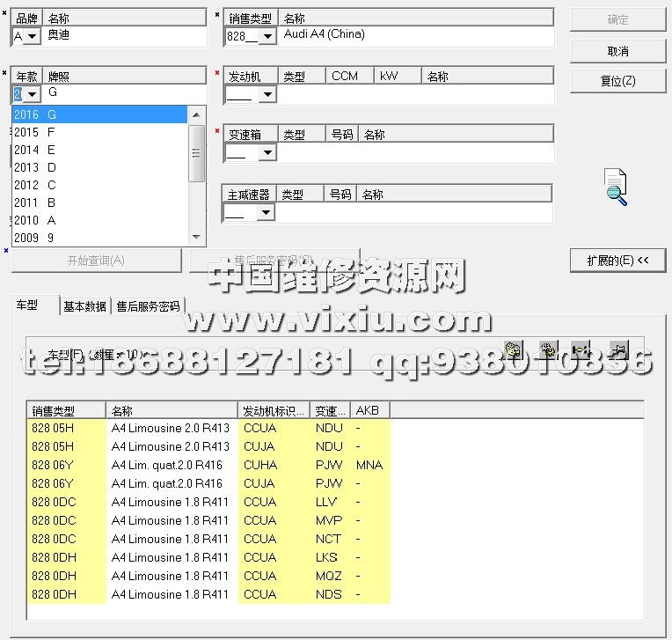Click the document magnifier search icon
672x640 pixels.
point(616,187)
